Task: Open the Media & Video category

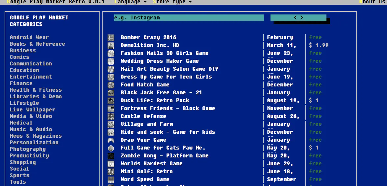Action: coord(31,116)
